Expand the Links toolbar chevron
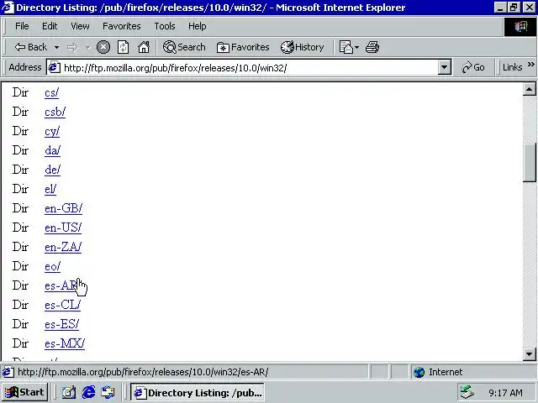The width and height of the screenshot is (538, 403). (x=530, y=65)
